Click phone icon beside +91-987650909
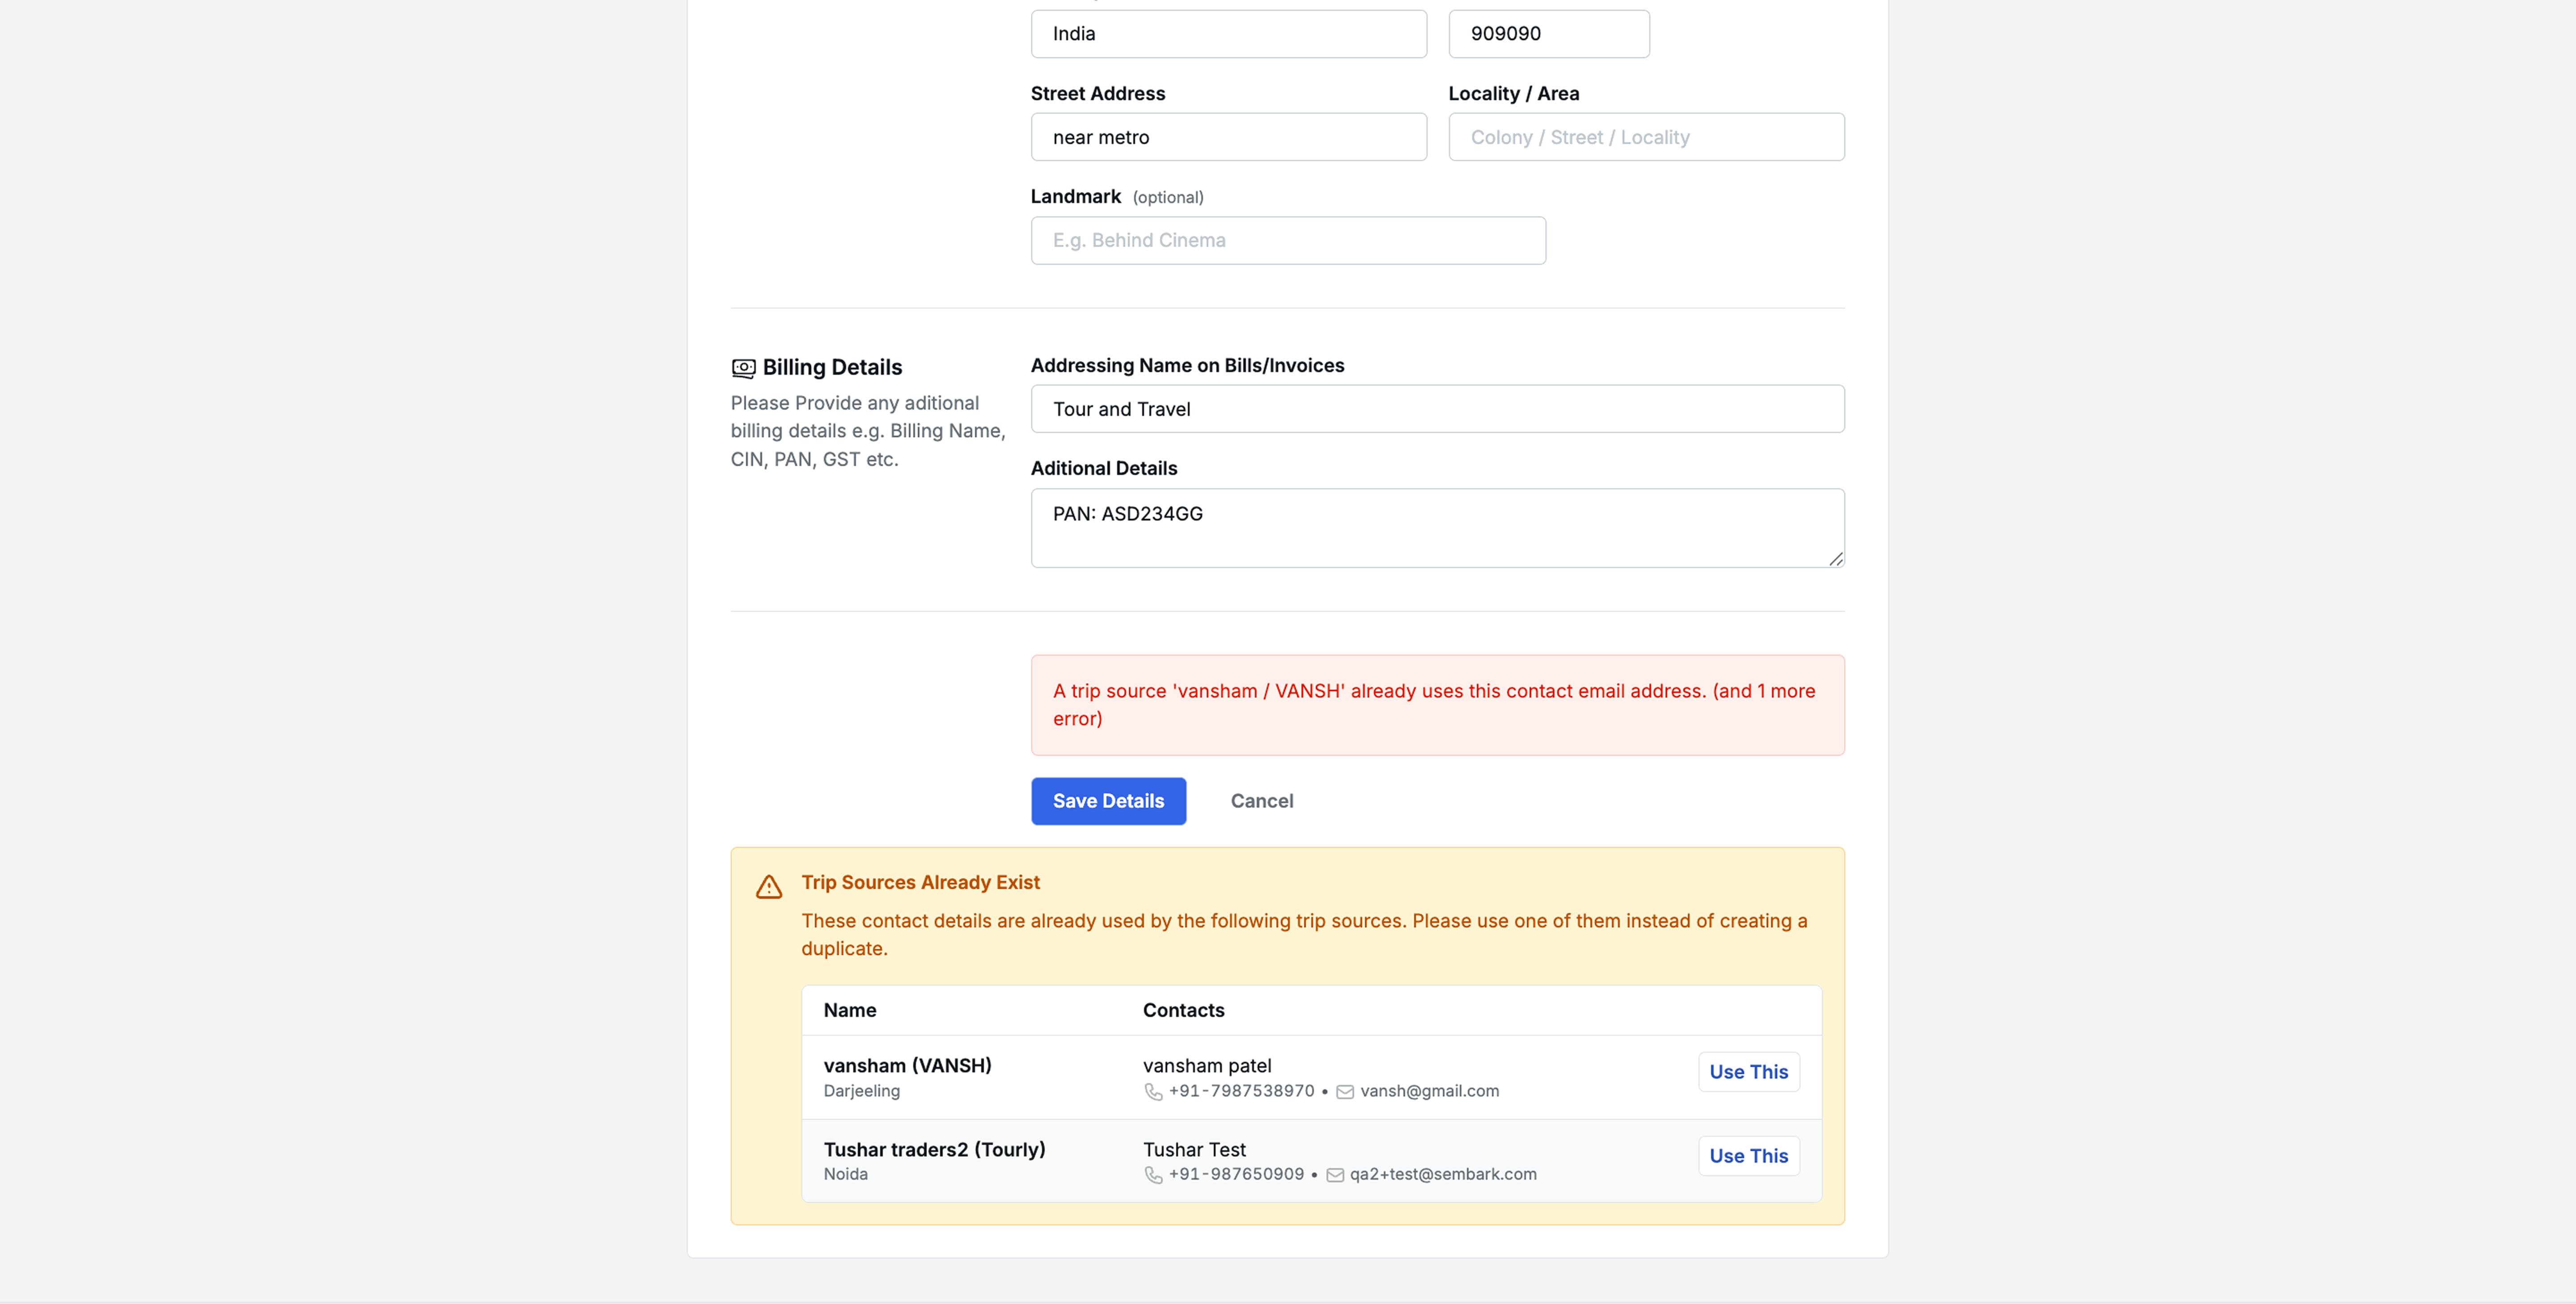 tap(1153, 1175)
